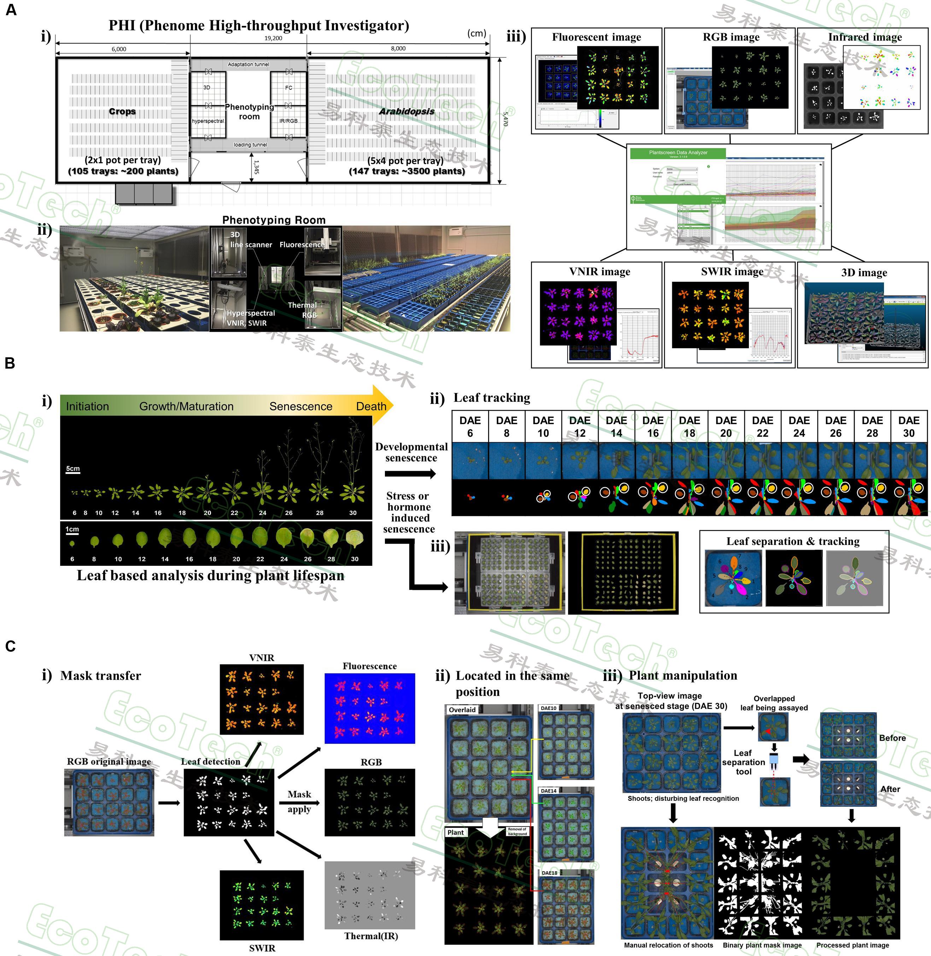Open the System dropdown showing Korea
This screenshot has width=931, height=956.
(682, 169)
